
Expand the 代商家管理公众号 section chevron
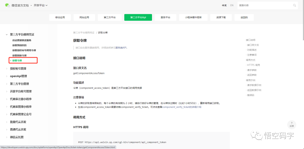coord(6,114)
